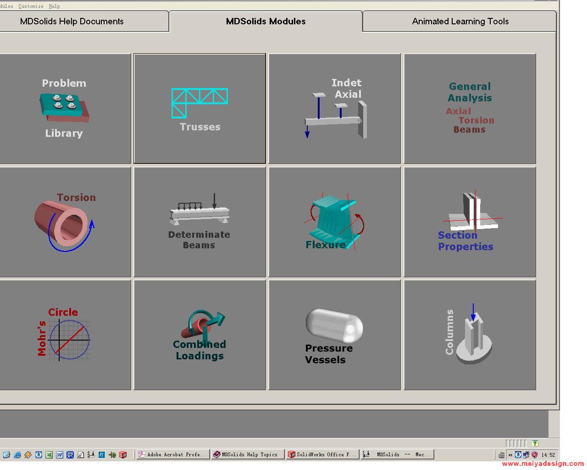
Task: Open the Problem Library module
Action: [x=65, y=108]
